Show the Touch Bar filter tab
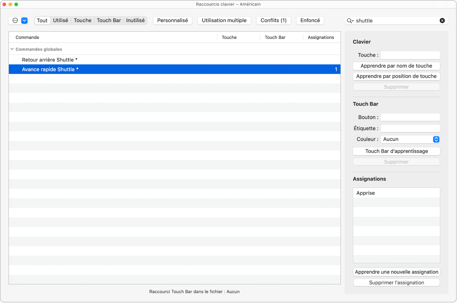This screenshot has width=457, height=303. coord(109,20)
